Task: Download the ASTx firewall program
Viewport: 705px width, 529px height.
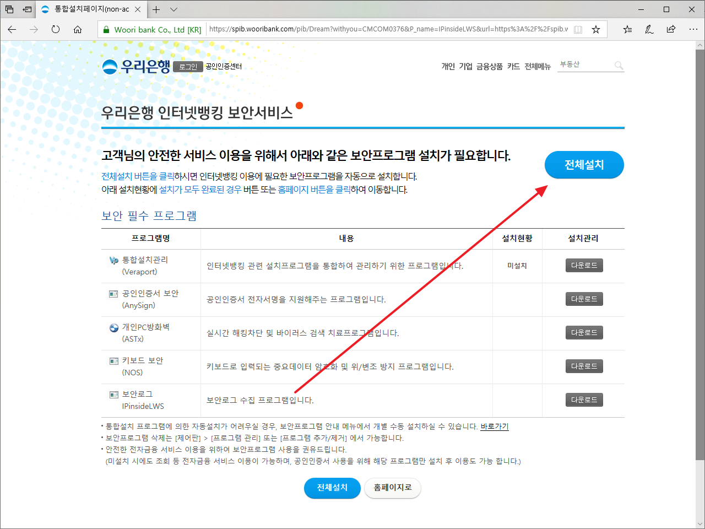Action: pos(584,333)
